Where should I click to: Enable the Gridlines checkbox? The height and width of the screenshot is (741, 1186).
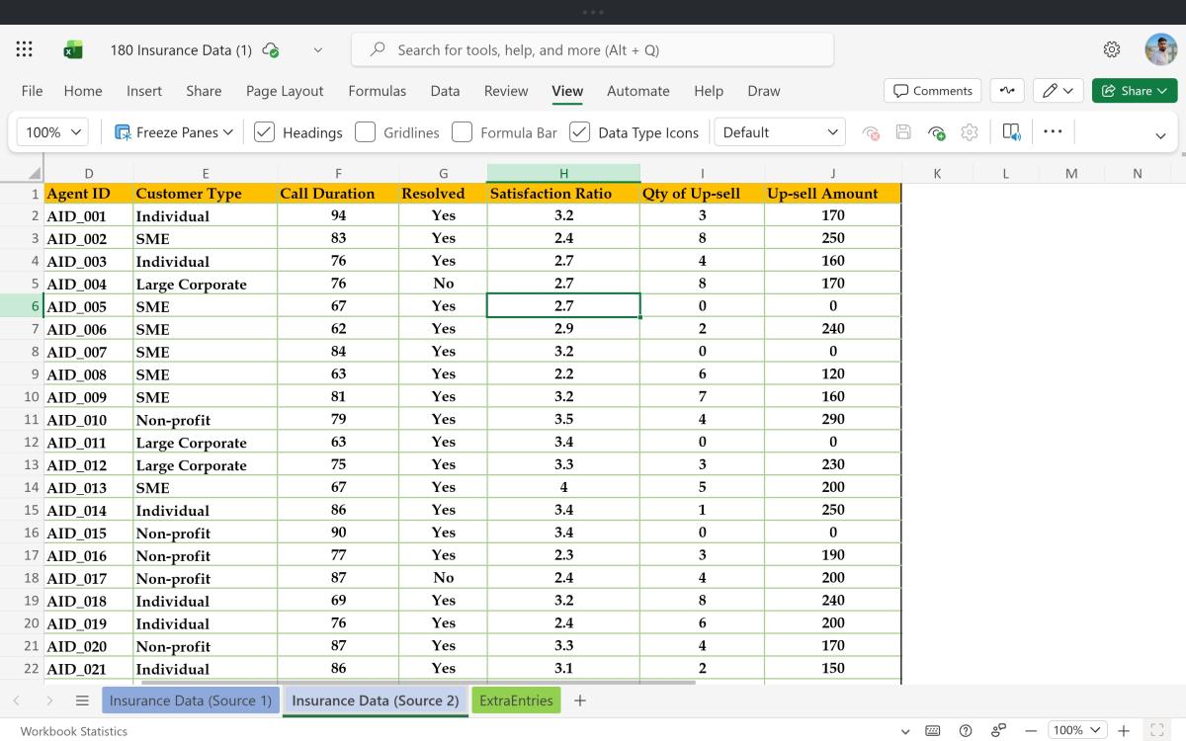[366, 132]
